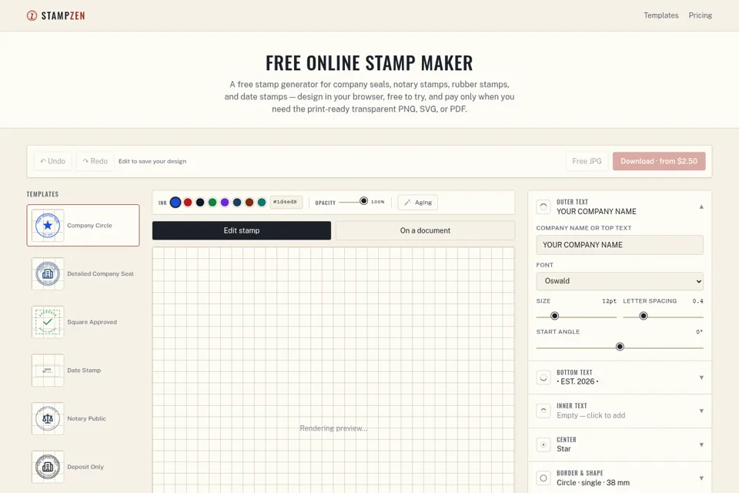The width and height of the screenshot is (739, 493).
Task: Select the black ink color
Action: coord(200,203)
